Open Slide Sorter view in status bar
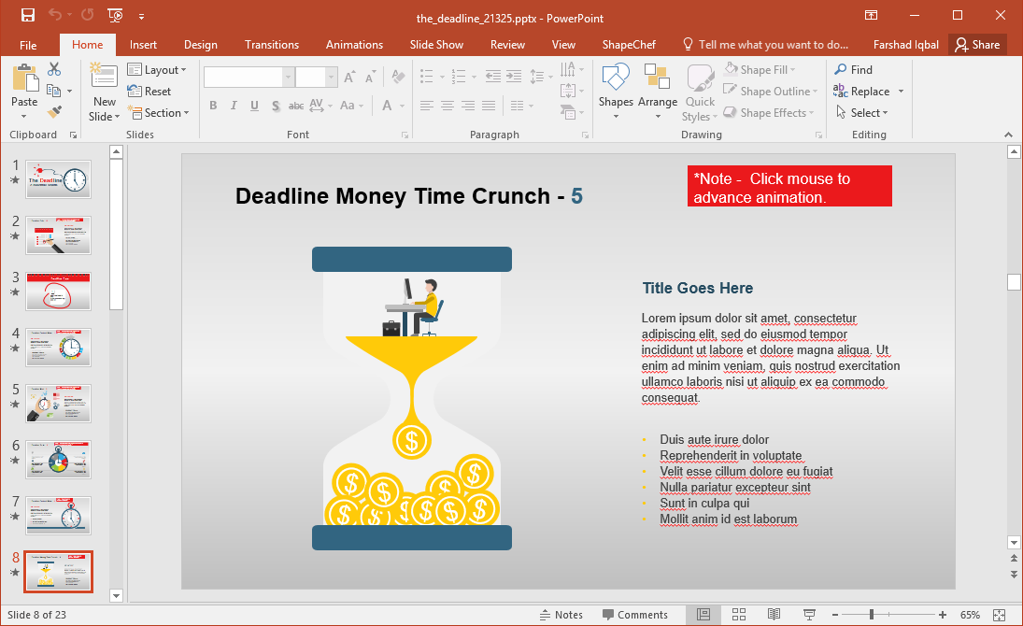1023x626 pixels. coord(738,615)
